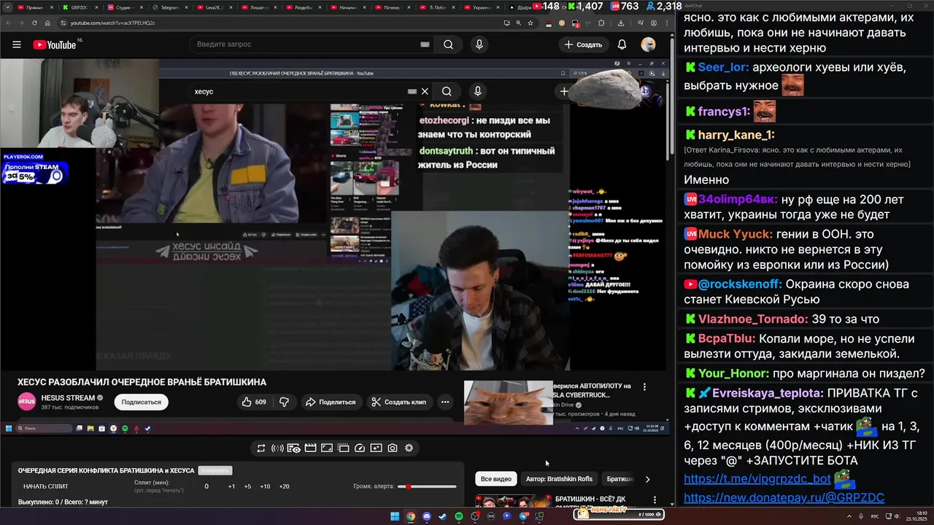
Task: Click the browser address bar URL
Action: [x=112, y=23]
